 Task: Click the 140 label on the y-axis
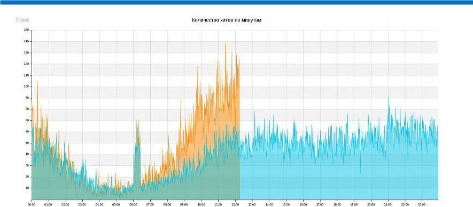[x=26, y=41]
